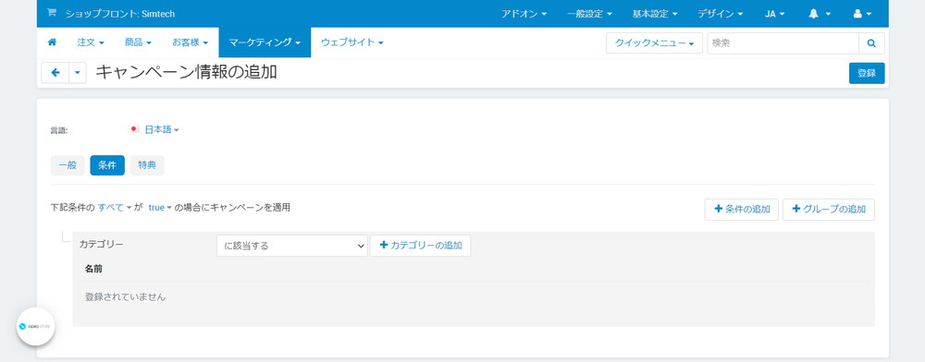Open the ウェブサイト menu
The height and width of the screenshot is (362, 925).
[x=352, y=42]
